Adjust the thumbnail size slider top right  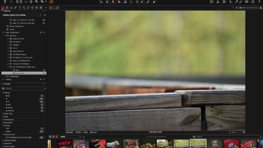[248, 8]
